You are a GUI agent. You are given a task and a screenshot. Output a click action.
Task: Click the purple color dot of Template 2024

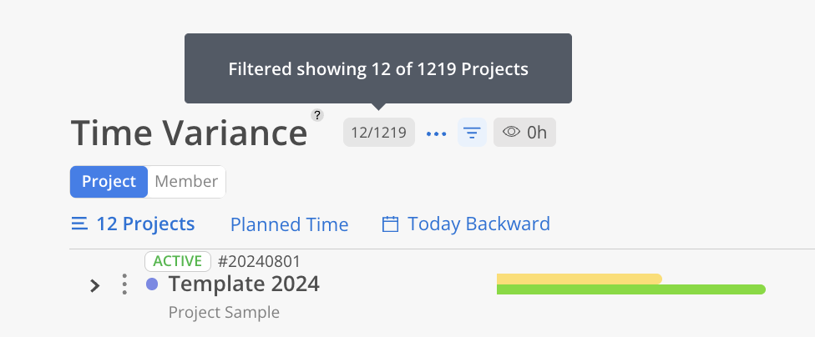tap(152, 284)
